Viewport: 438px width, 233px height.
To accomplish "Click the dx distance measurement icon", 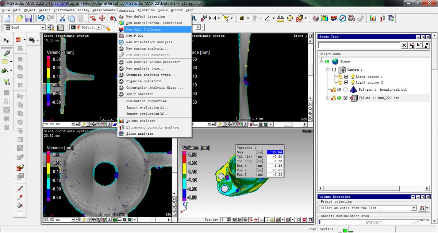I will 280,18.
